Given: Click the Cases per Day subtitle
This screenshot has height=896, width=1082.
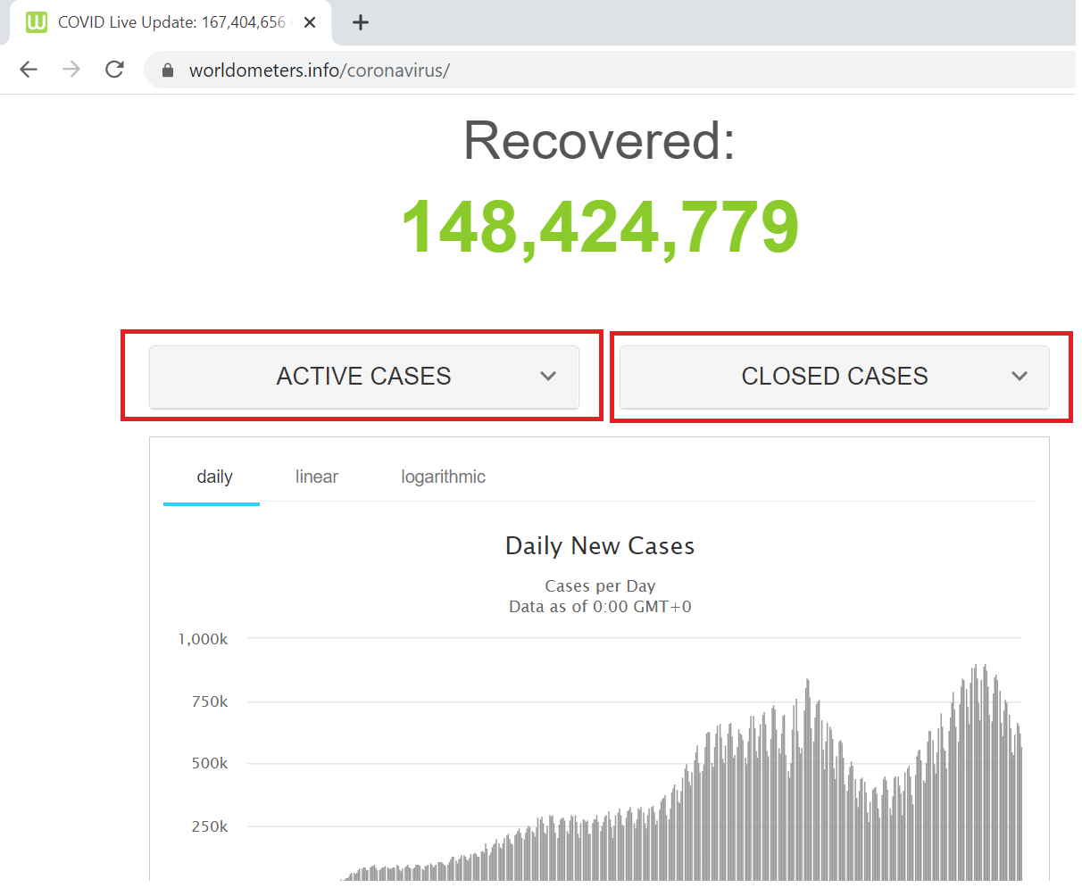Looking at the screenshot, I should pyautogui.click(x=600, y=586).
